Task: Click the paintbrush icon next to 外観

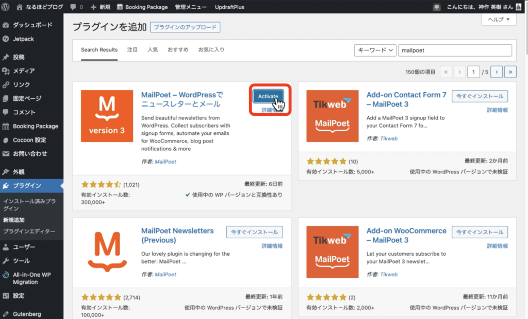Action: (x=6, y=172)
